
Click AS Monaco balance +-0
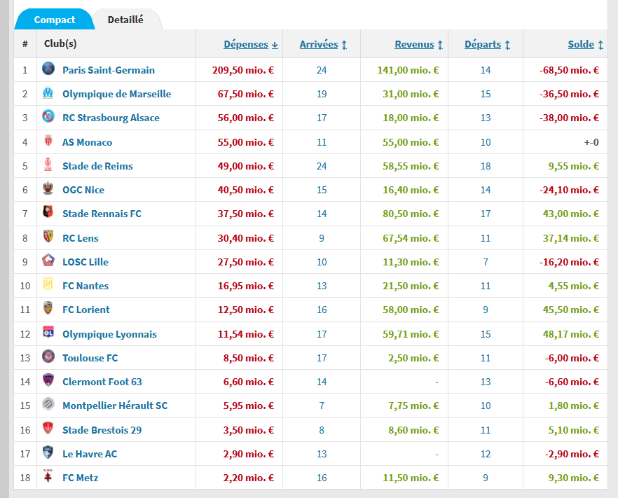[591, 143]
